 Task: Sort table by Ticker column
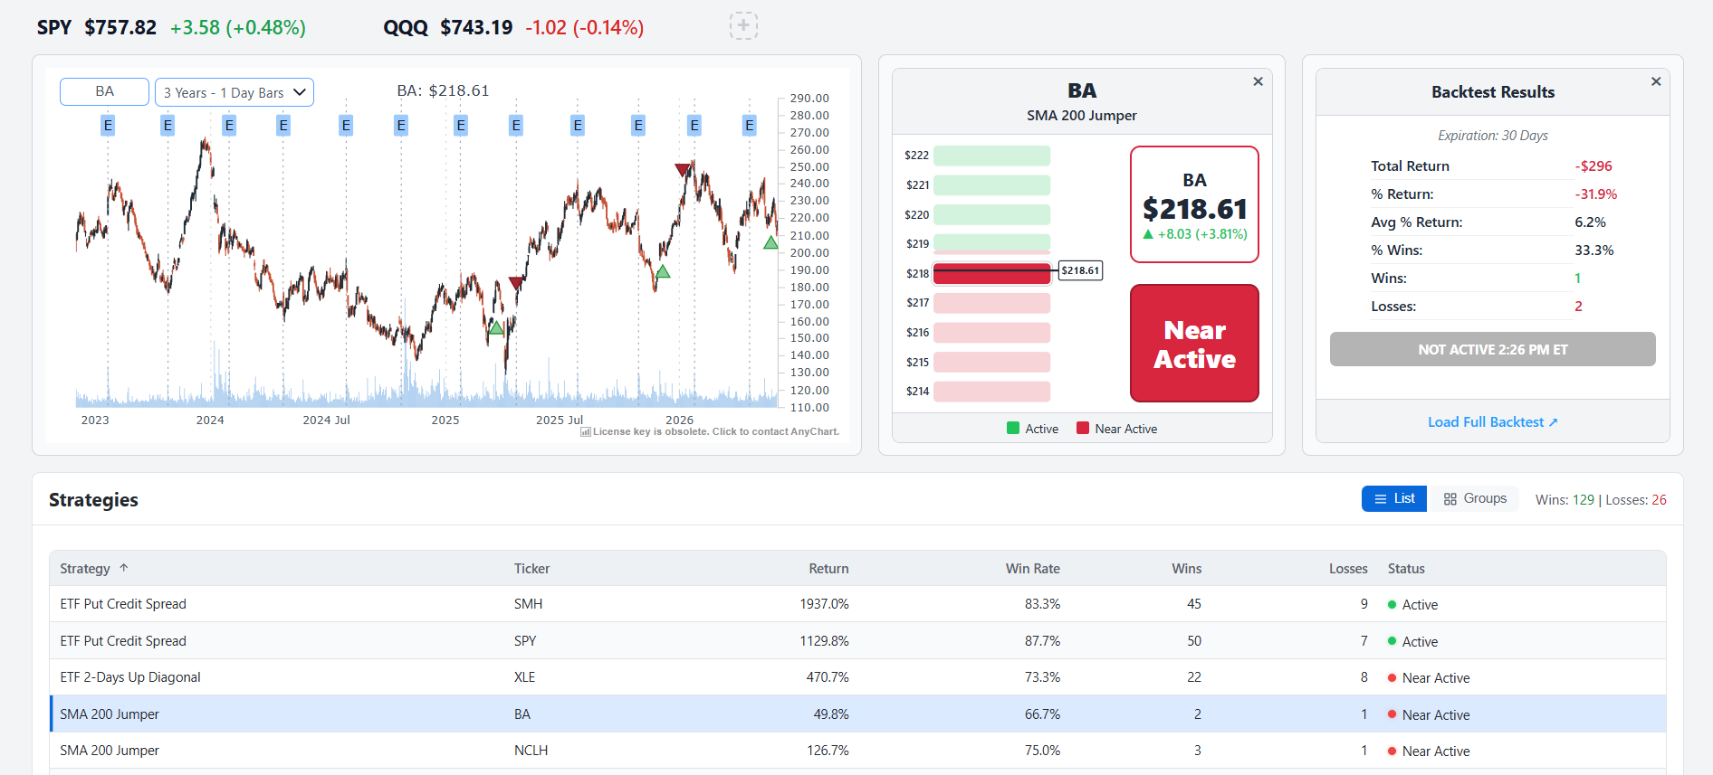click(531, 569)
